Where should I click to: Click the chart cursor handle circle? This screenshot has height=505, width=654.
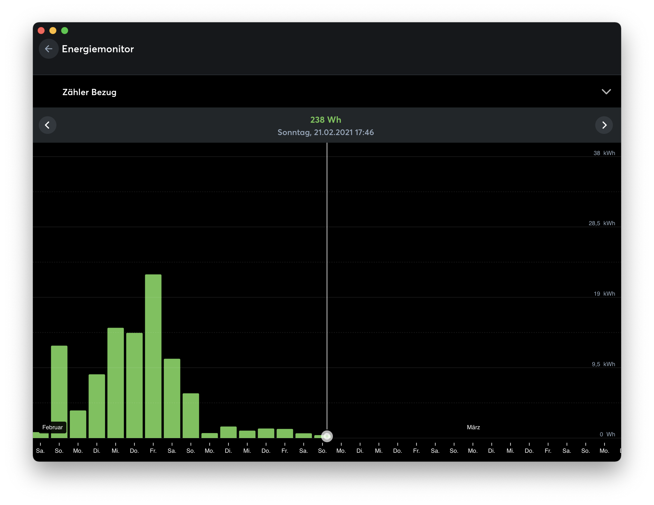pyautogui.click(x=327, y=436)
